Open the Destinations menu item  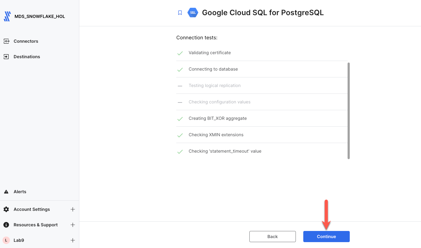click(x=27, y=57)
